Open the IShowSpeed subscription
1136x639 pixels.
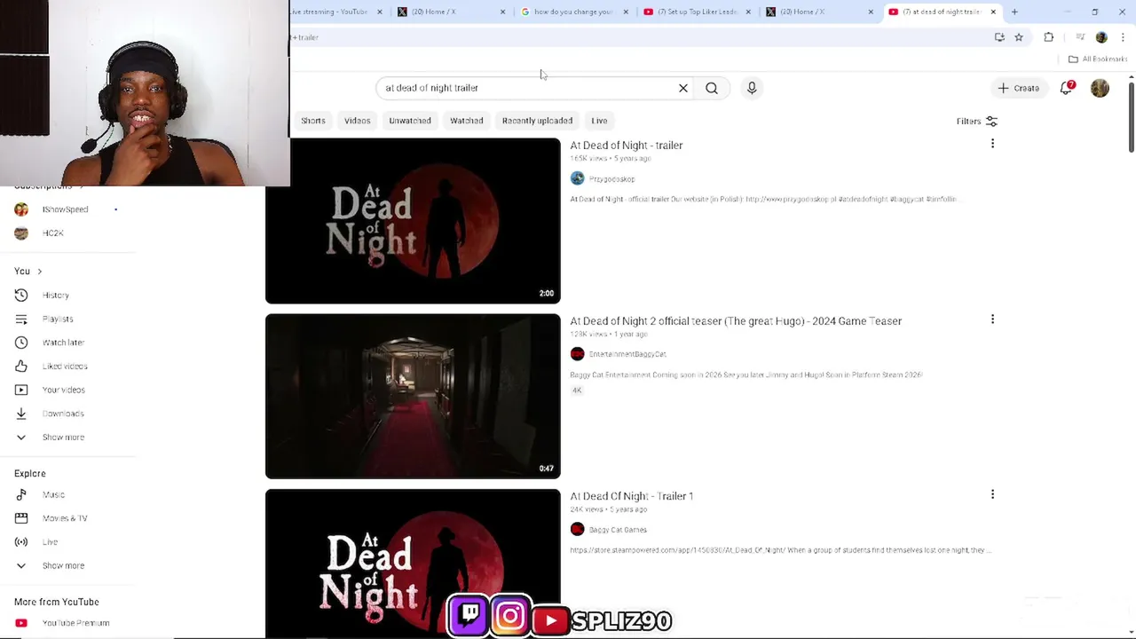point(66,209)
